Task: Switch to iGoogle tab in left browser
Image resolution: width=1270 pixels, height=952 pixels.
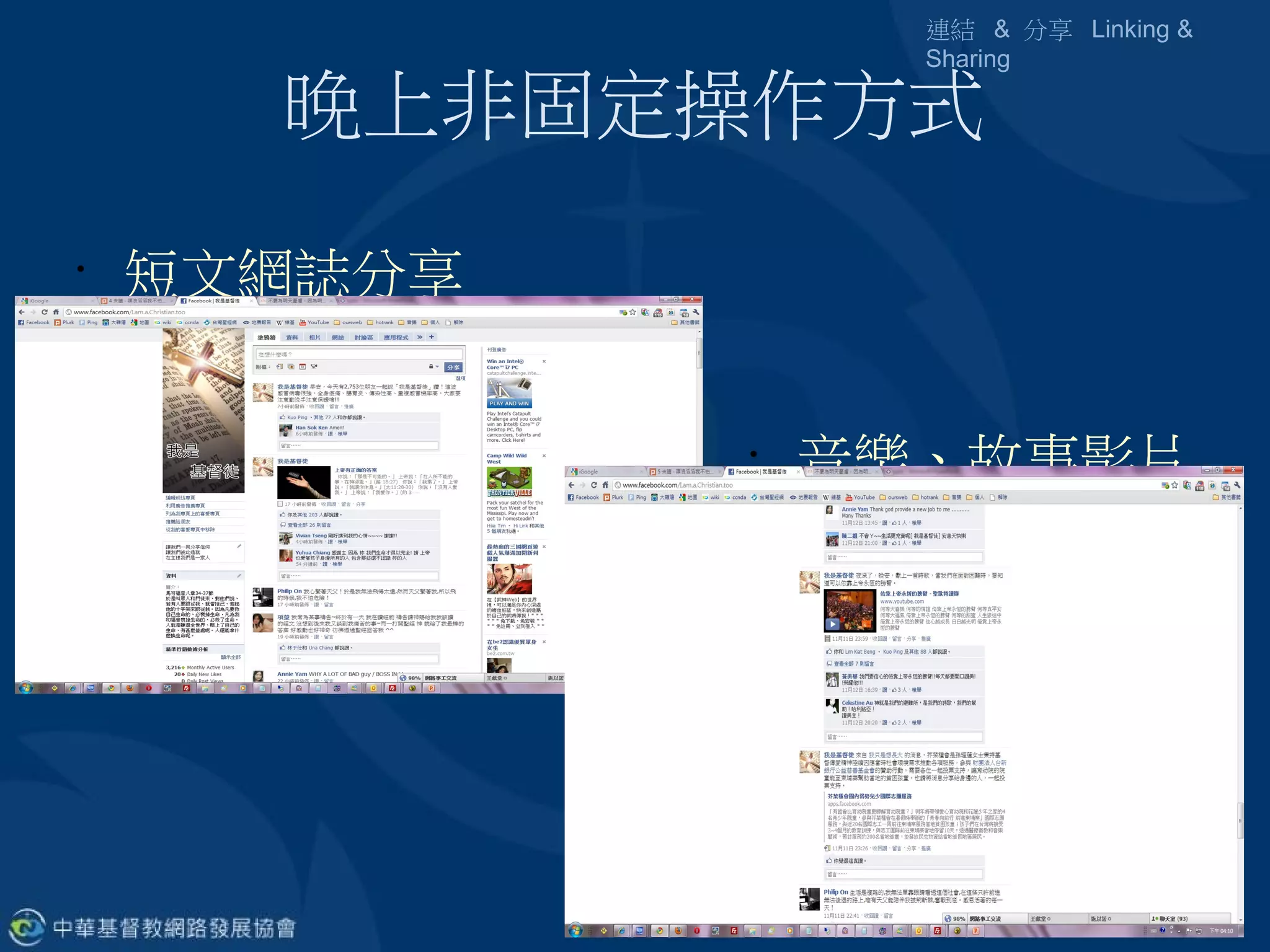Action: (56, 301)
